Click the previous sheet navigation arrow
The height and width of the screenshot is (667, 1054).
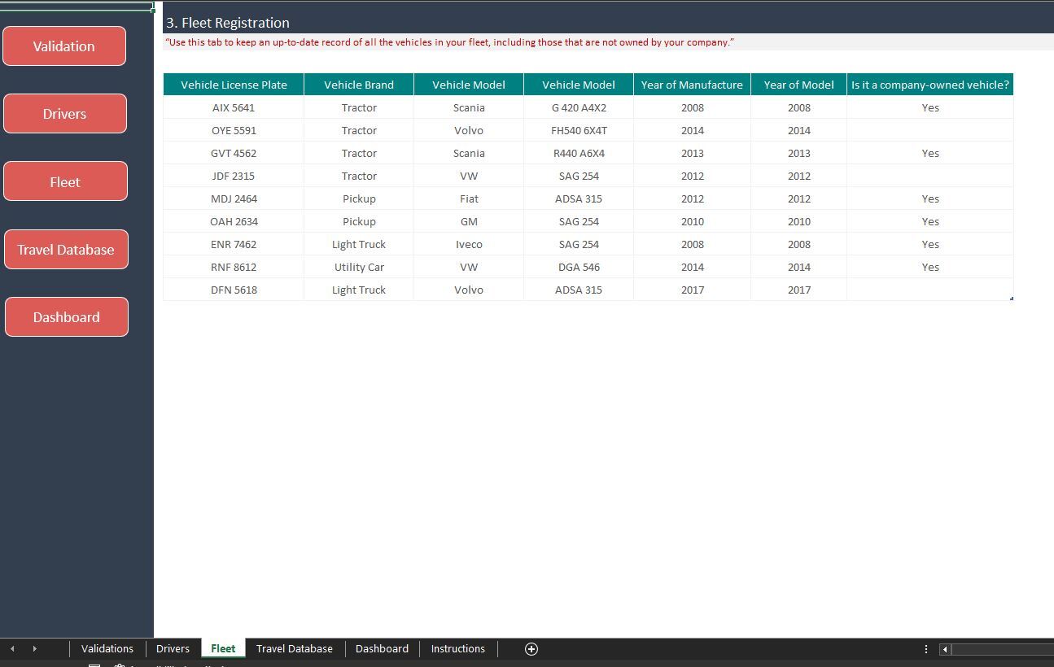tap(11, 648)
